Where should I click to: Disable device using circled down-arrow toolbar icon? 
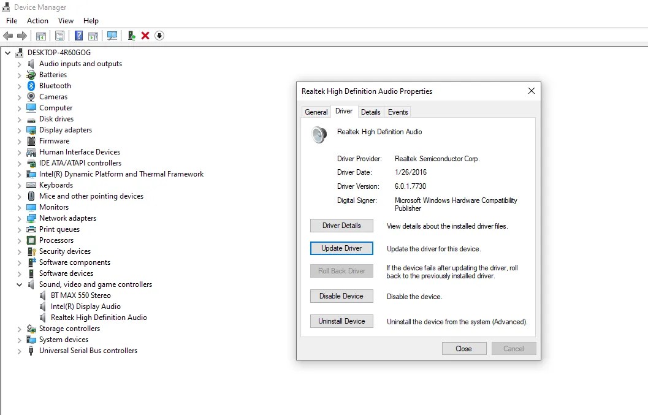click(x=159, y=36)
